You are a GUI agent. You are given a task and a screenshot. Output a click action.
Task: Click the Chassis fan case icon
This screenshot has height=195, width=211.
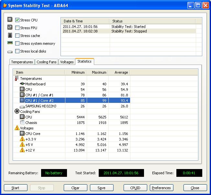(x=22, y=122)
